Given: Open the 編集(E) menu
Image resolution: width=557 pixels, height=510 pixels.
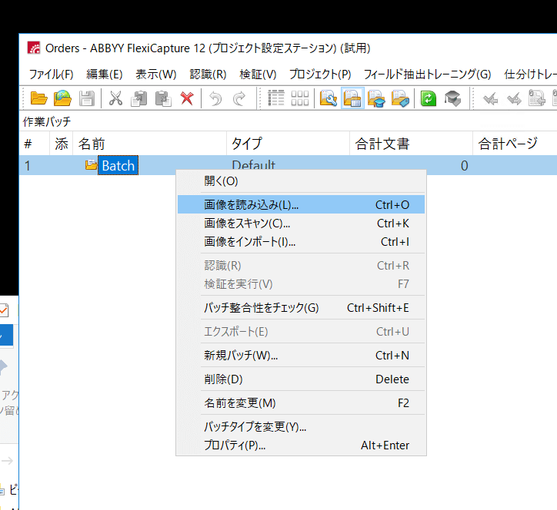Looking at the screenshot, I should 105,75.
